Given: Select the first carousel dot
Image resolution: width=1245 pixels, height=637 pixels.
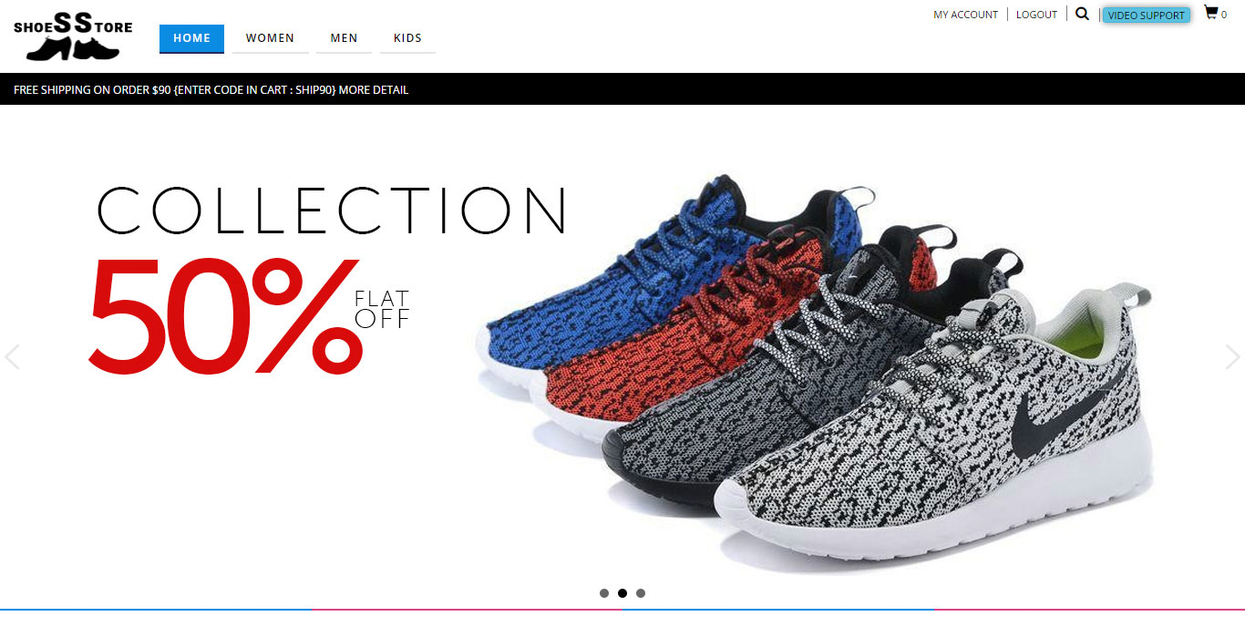Looking at the screenshot, I should point(604,593).
